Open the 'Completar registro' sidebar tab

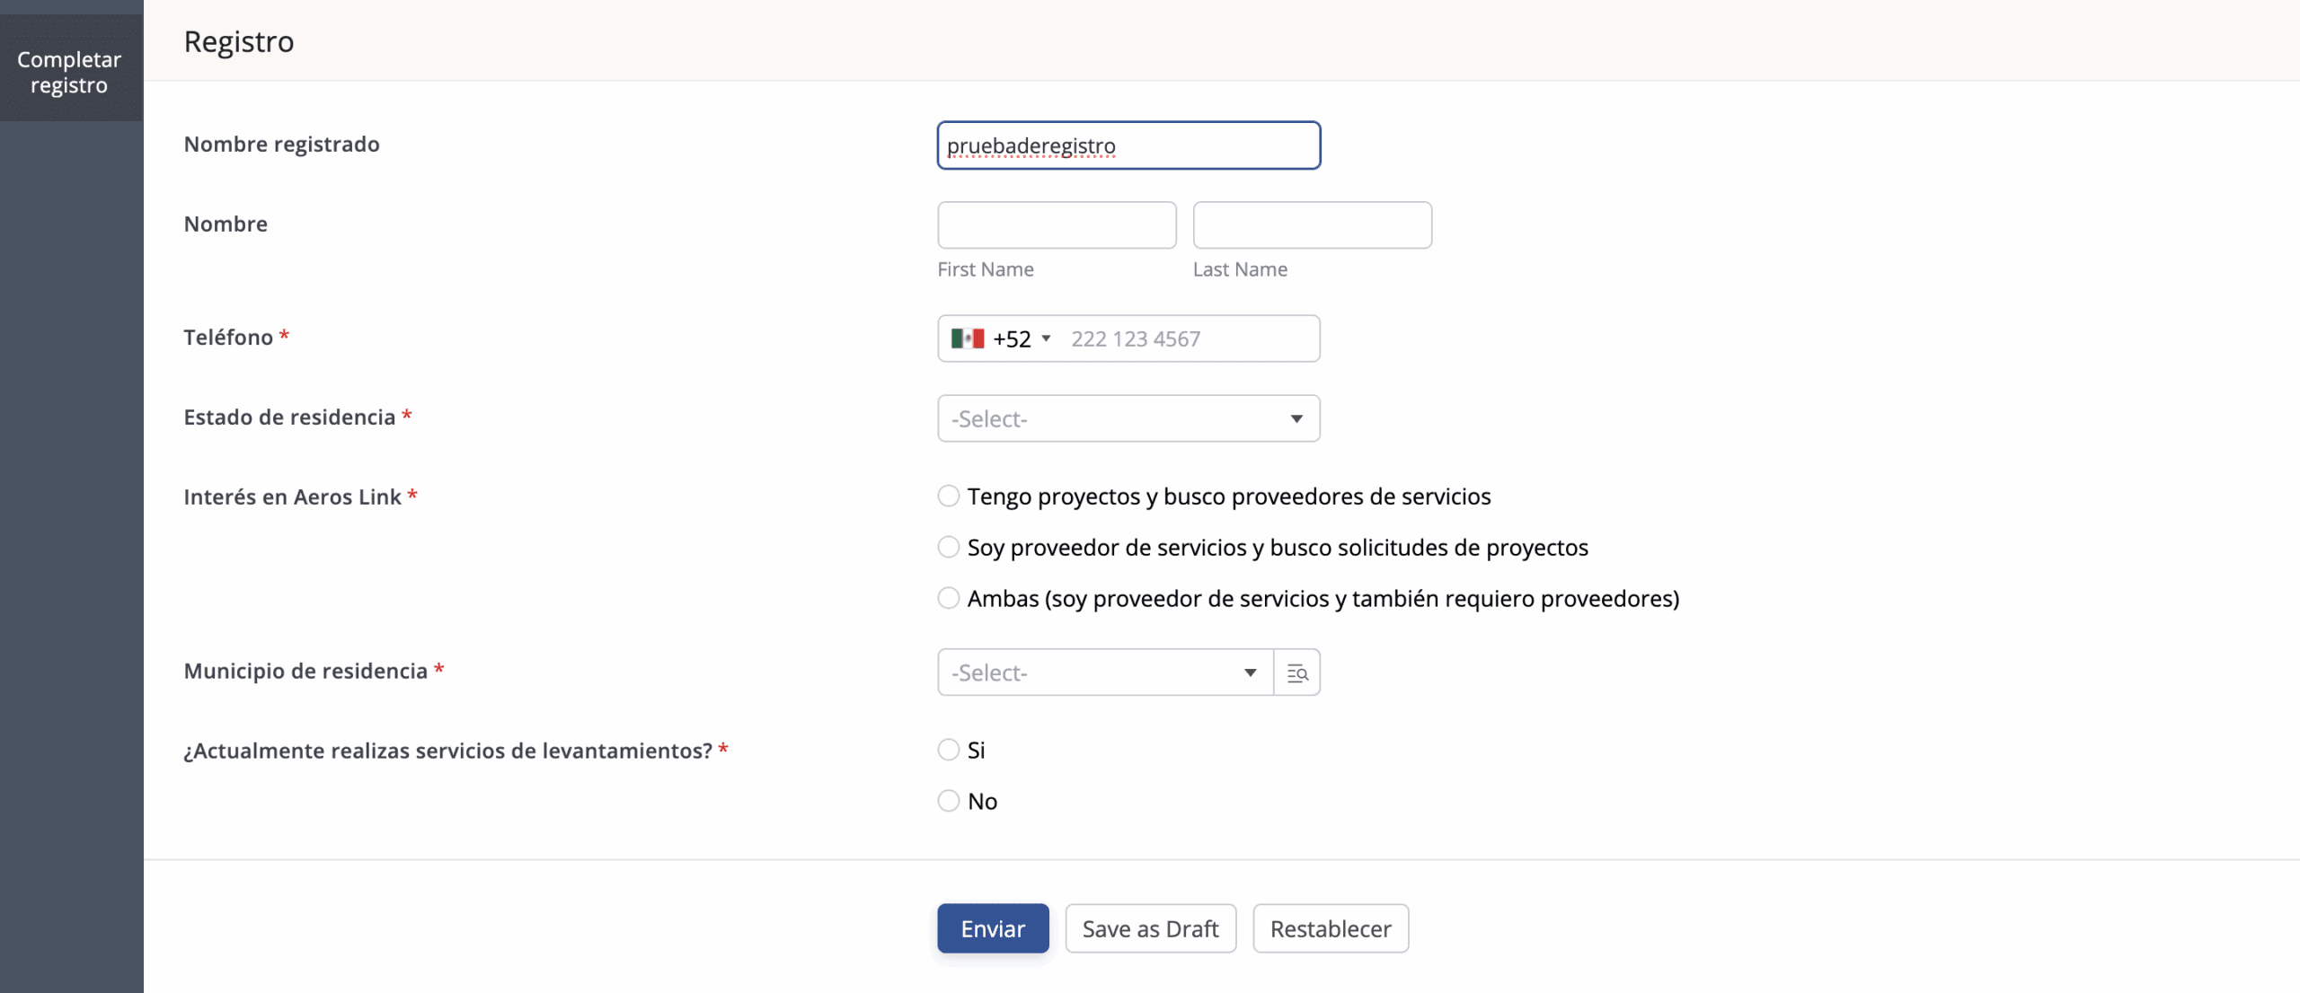[x=70, y=72]
